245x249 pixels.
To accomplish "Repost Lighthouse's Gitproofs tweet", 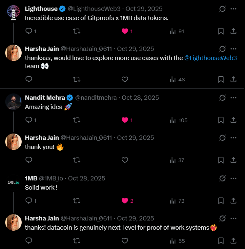I will 76,31.
